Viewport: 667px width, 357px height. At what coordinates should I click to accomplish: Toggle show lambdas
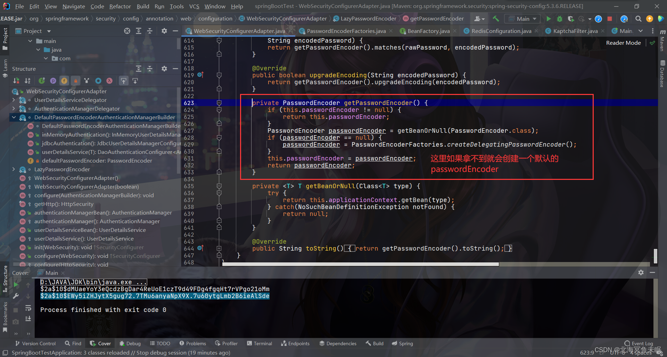109,81
